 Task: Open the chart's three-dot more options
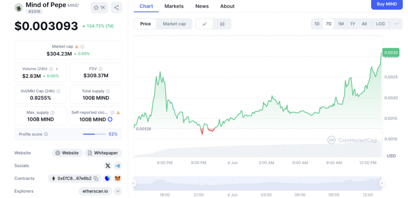(x=396, y=24)
